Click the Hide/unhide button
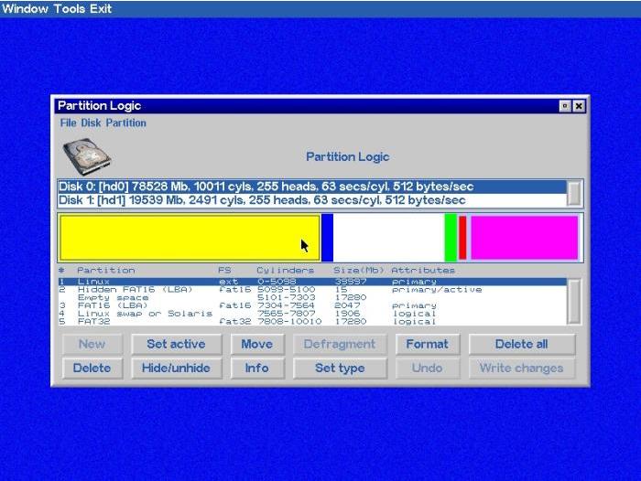 pyautogui.click(x=176, y=369)
